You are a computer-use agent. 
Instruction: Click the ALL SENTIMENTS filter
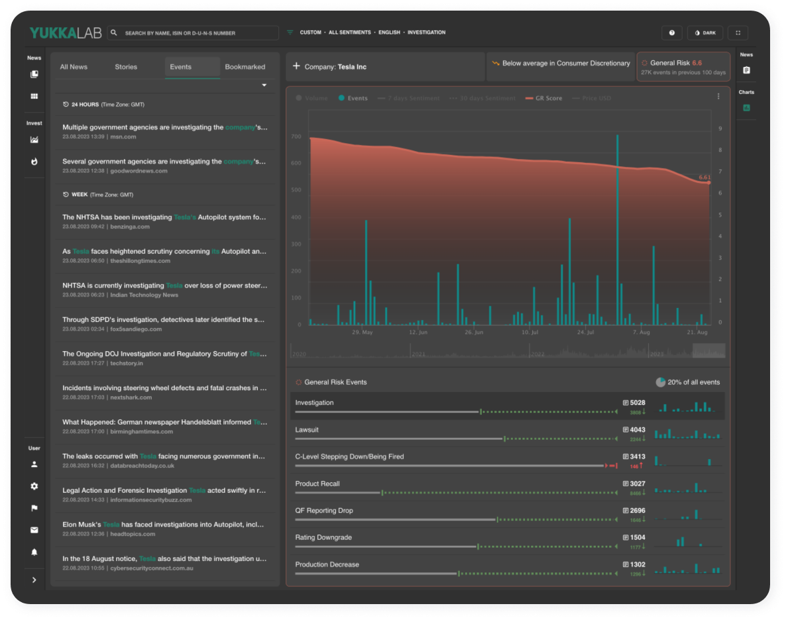point(349,32)
